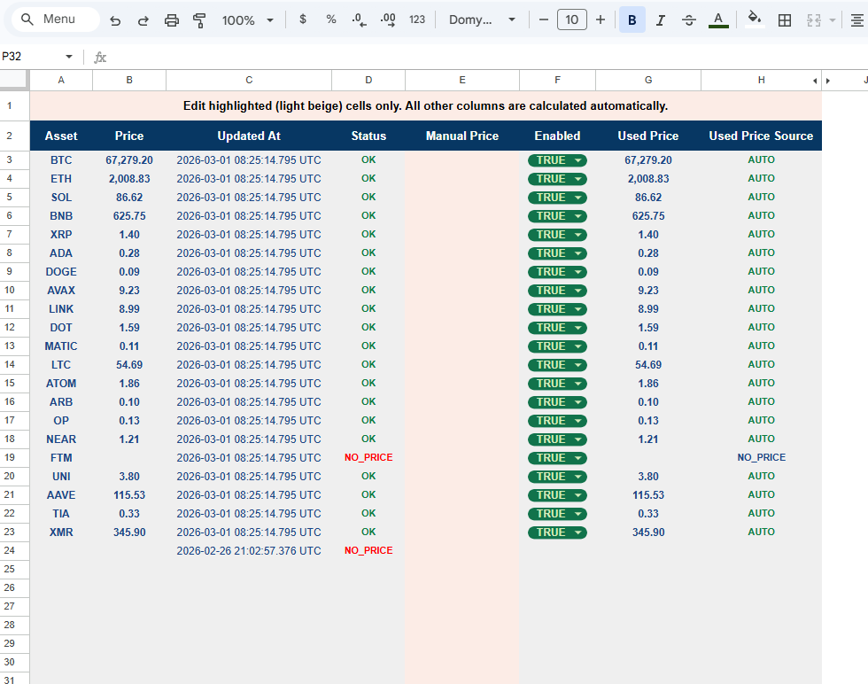Apply percent format icon
This screenshot has width=868, height=684.
331,19
